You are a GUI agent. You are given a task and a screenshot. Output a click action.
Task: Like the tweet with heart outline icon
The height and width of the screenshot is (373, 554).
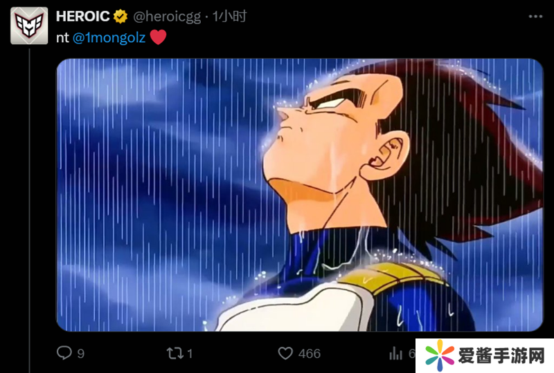tap(285, 353)
